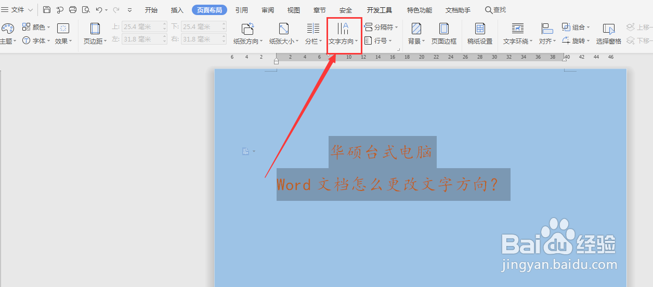Switch to the 开发工具 tab
Viewport: 653px width, 287px height.
point(380,10)
